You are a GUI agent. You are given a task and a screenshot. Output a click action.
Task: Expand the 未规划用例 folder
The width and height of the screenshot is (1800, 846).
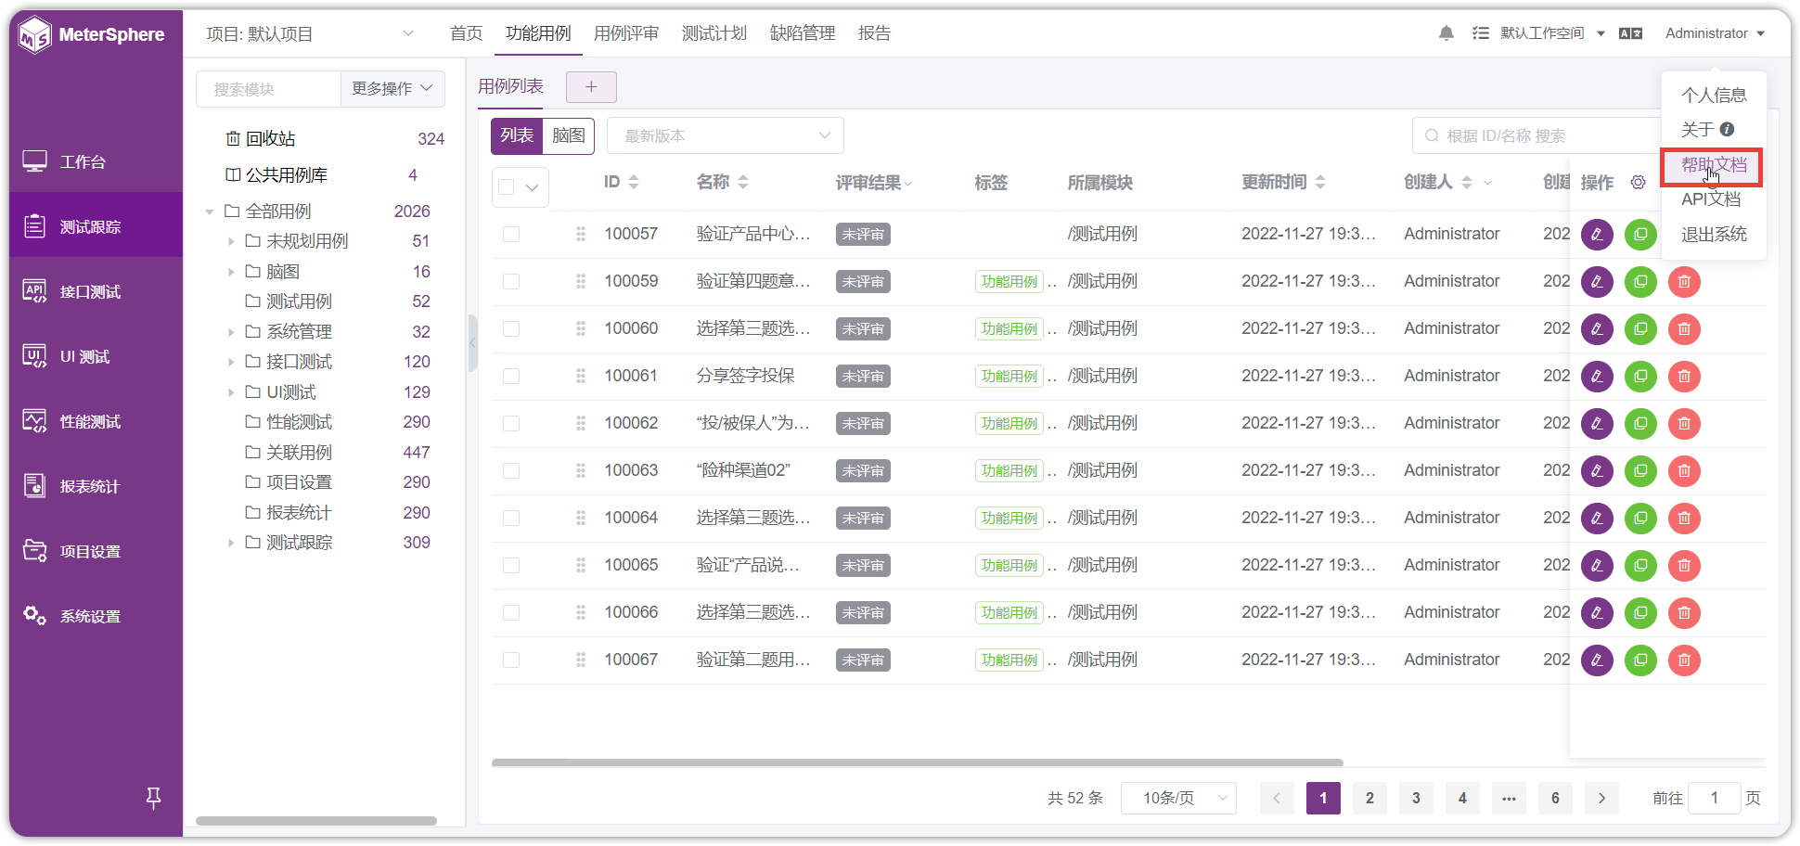pyautogui.click(x=231, y=241)
